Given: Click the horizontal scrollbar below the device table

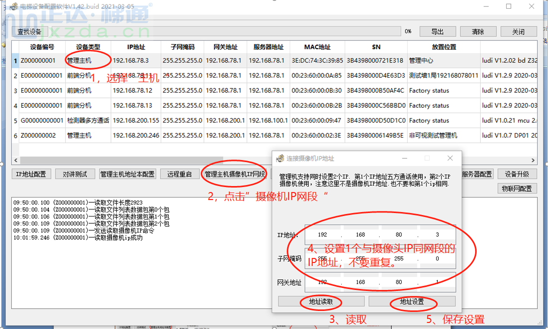Looking at the screenshot, I should pyautogui.click(x=117, y=160).
